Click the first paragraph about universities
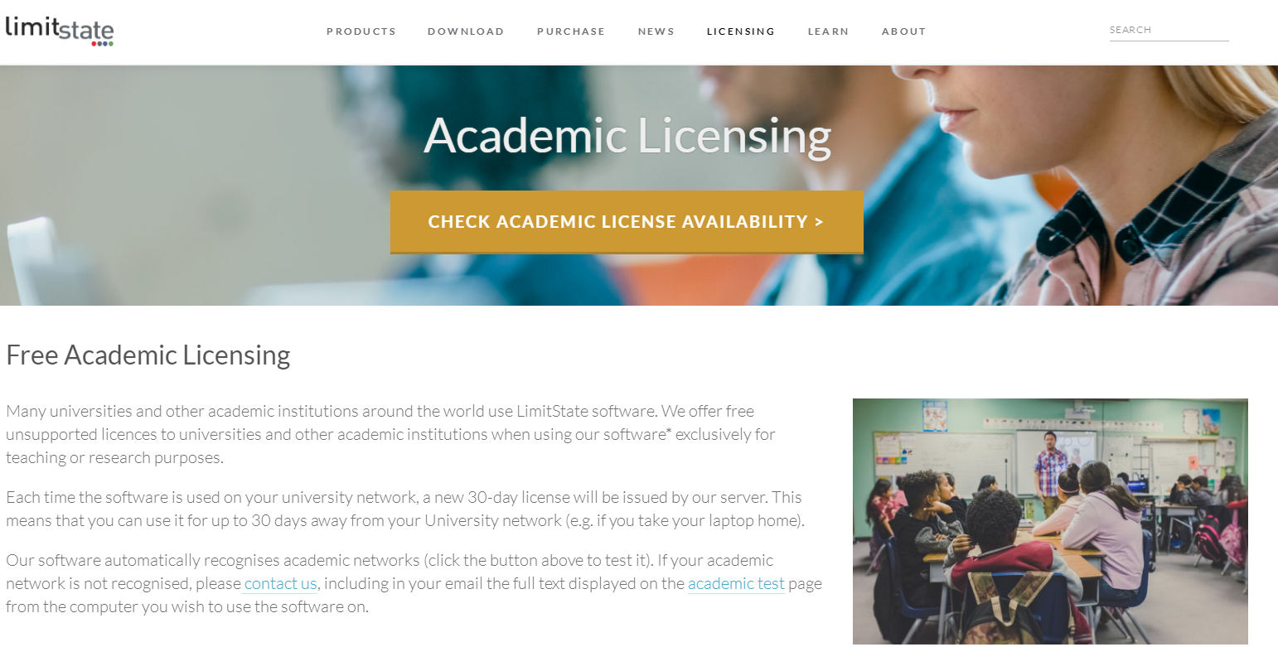Screen dimensions: 1278x647 coord(390,434)
